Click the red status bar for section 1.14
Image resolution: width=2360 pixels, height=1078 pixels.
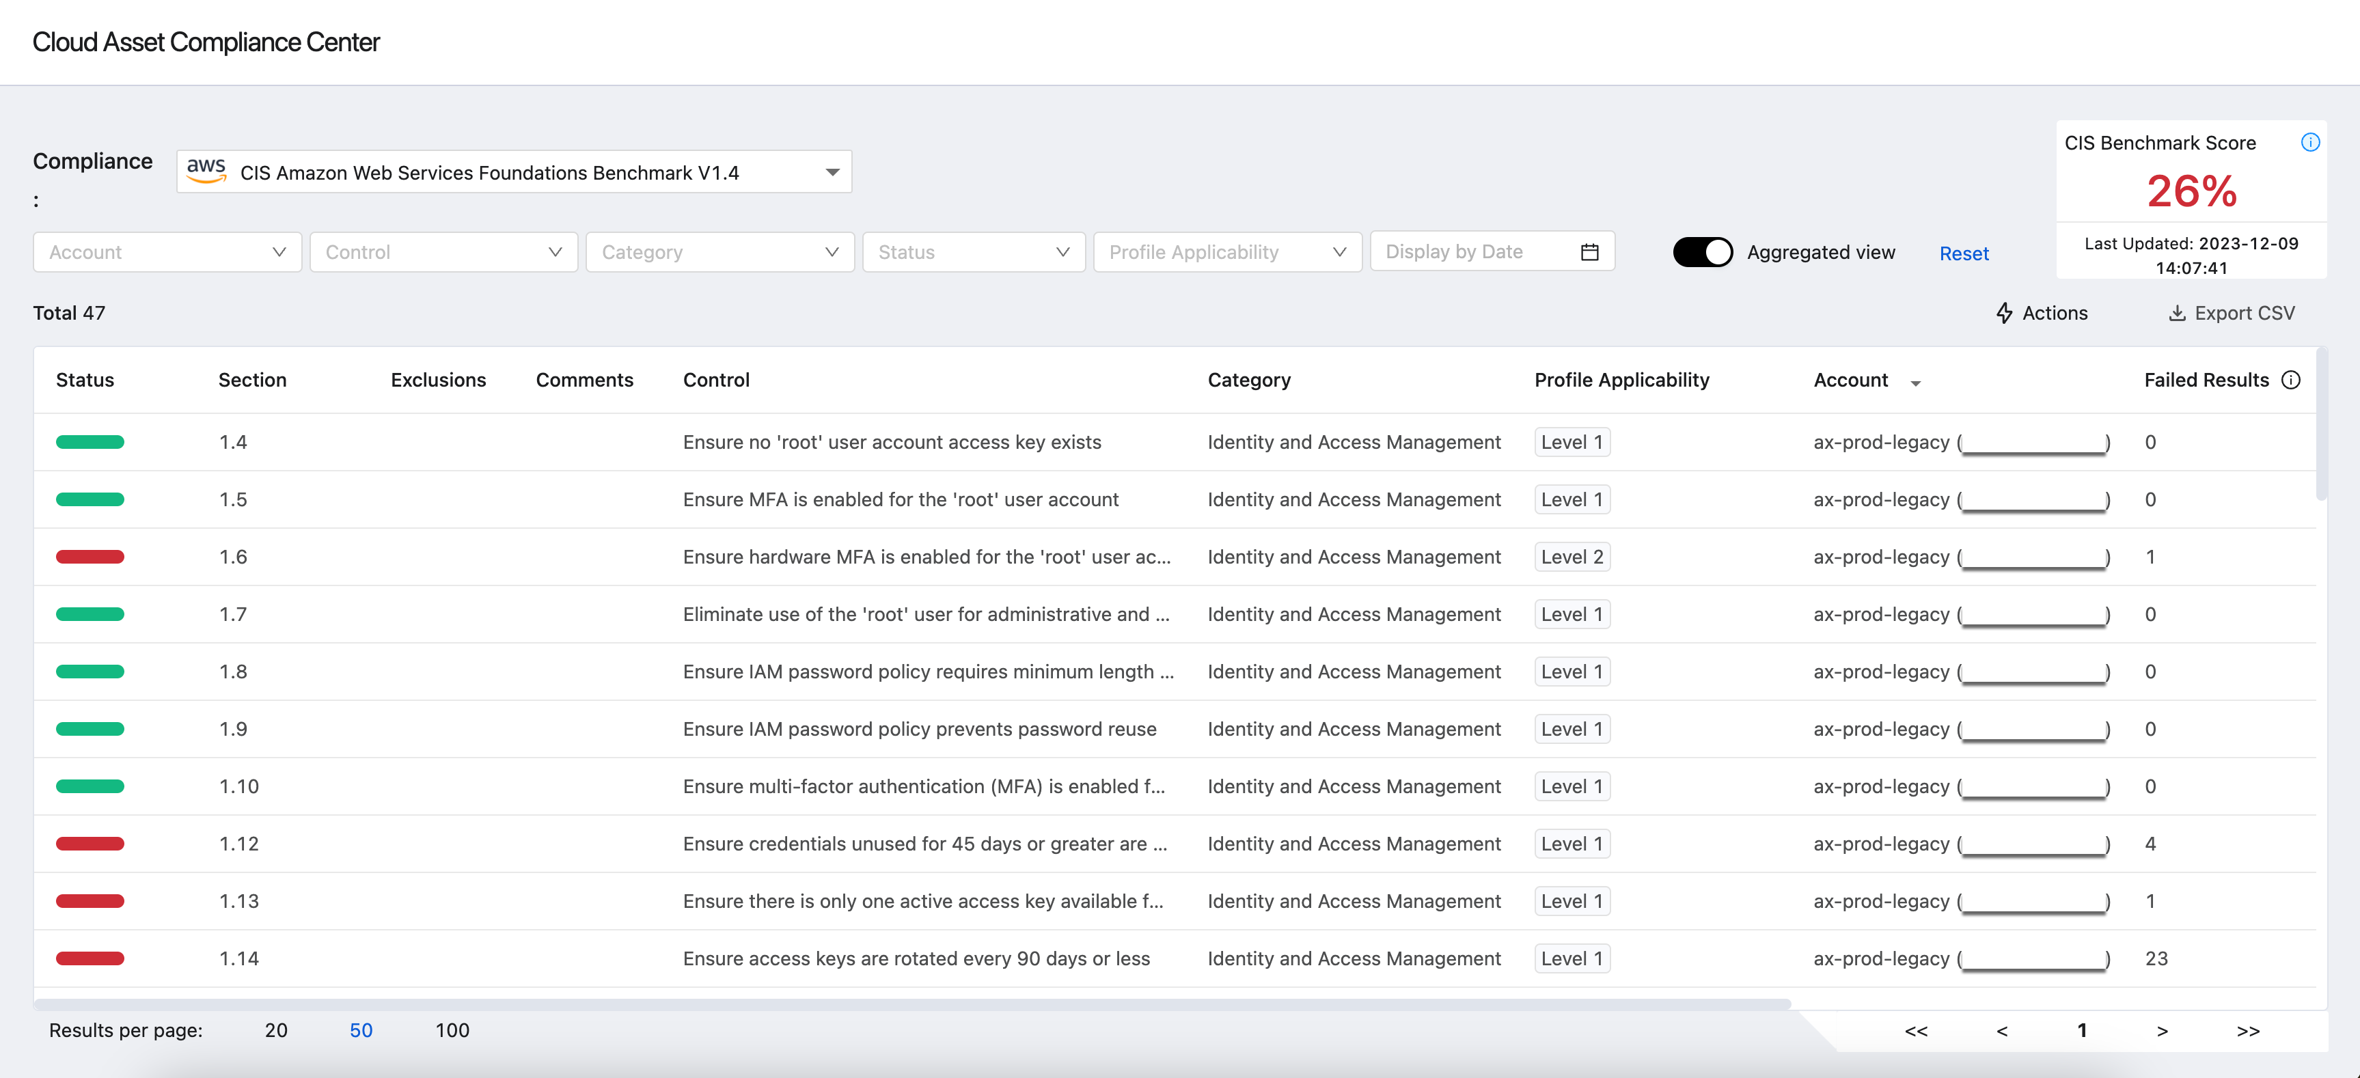[x=90, y=958]
